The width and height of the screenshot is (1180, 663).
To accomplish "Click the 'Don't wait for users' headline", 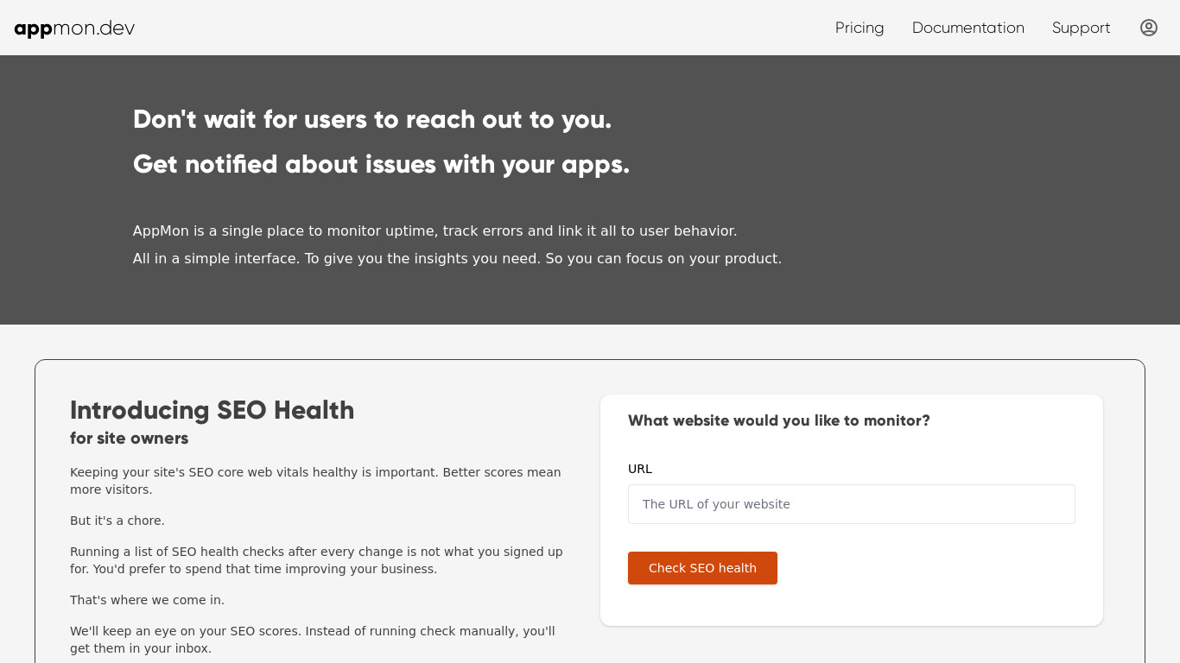I will pyautogui.click(x=372, y=119).
